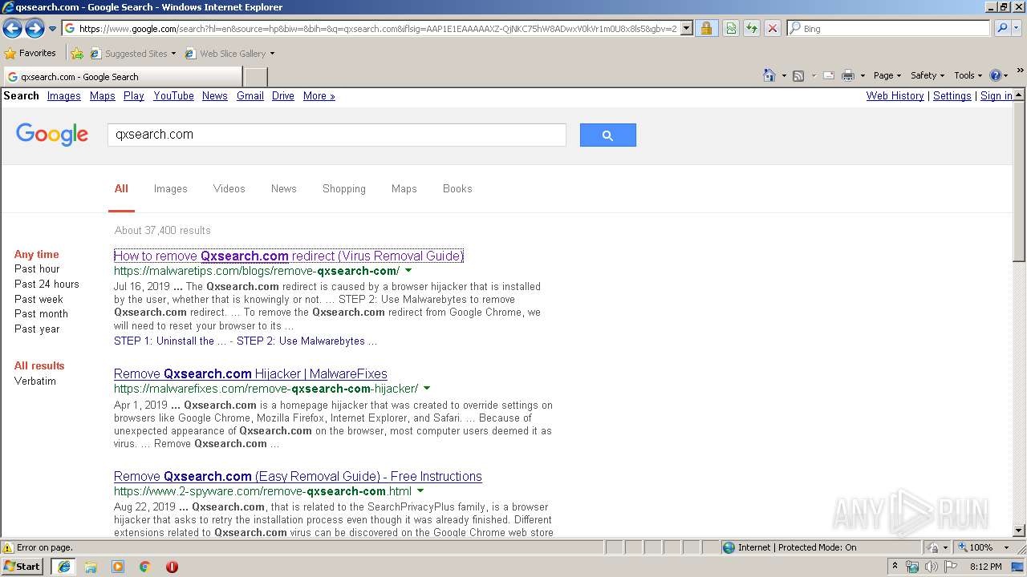Click the Start button
1027x577 pixels.
(x=22, y=566)
